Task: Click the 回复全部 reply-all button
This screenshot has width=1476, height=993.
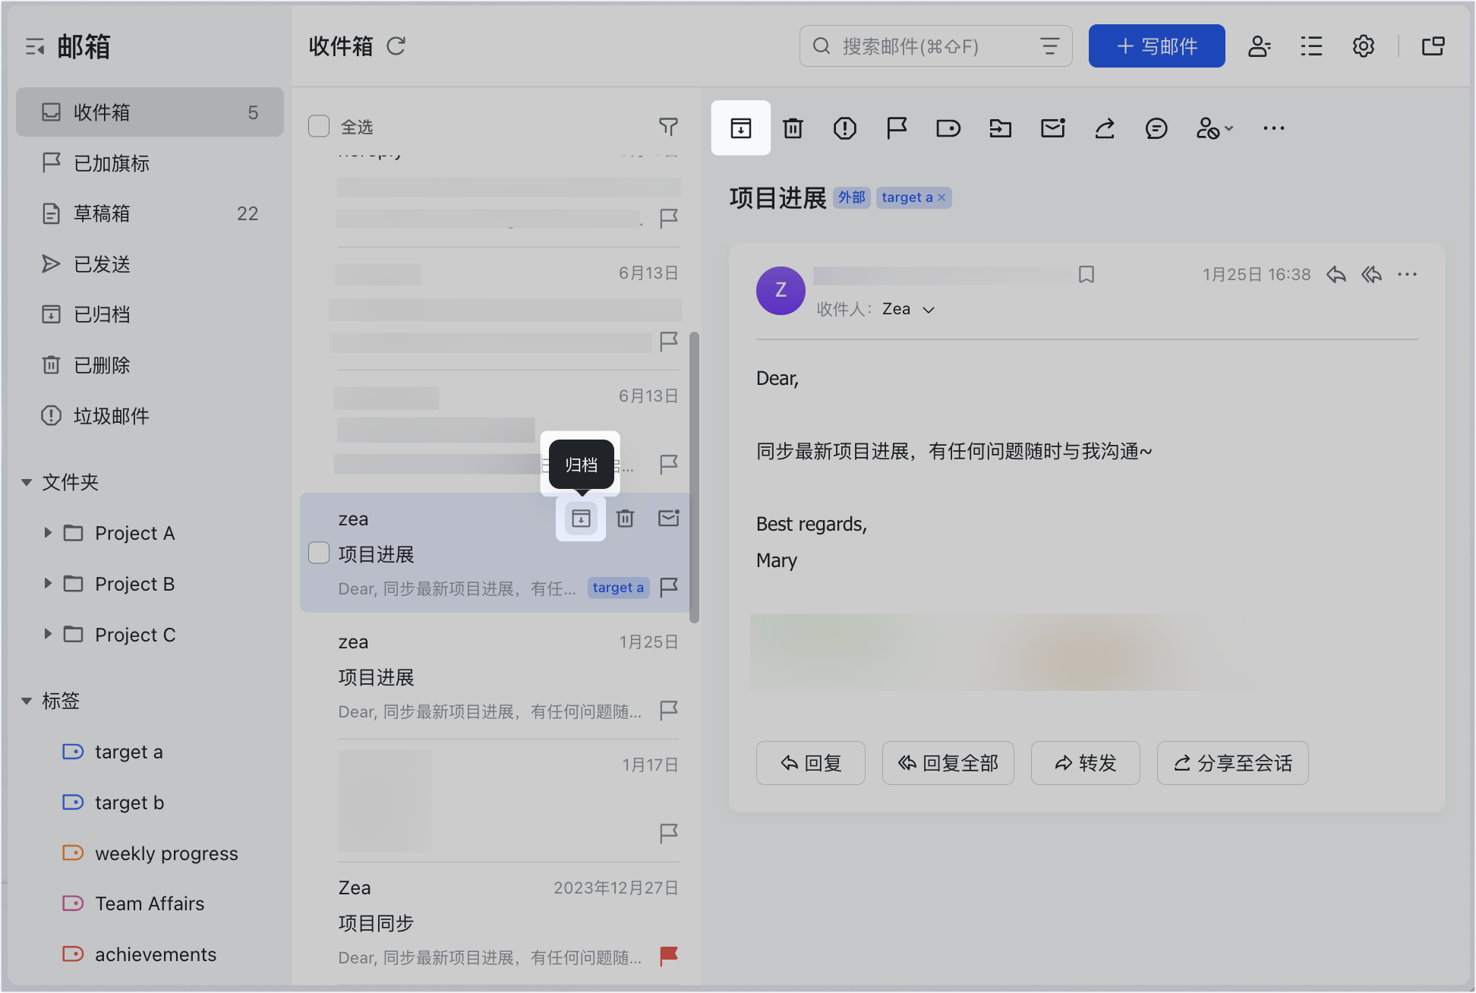Action: [948, 763]
